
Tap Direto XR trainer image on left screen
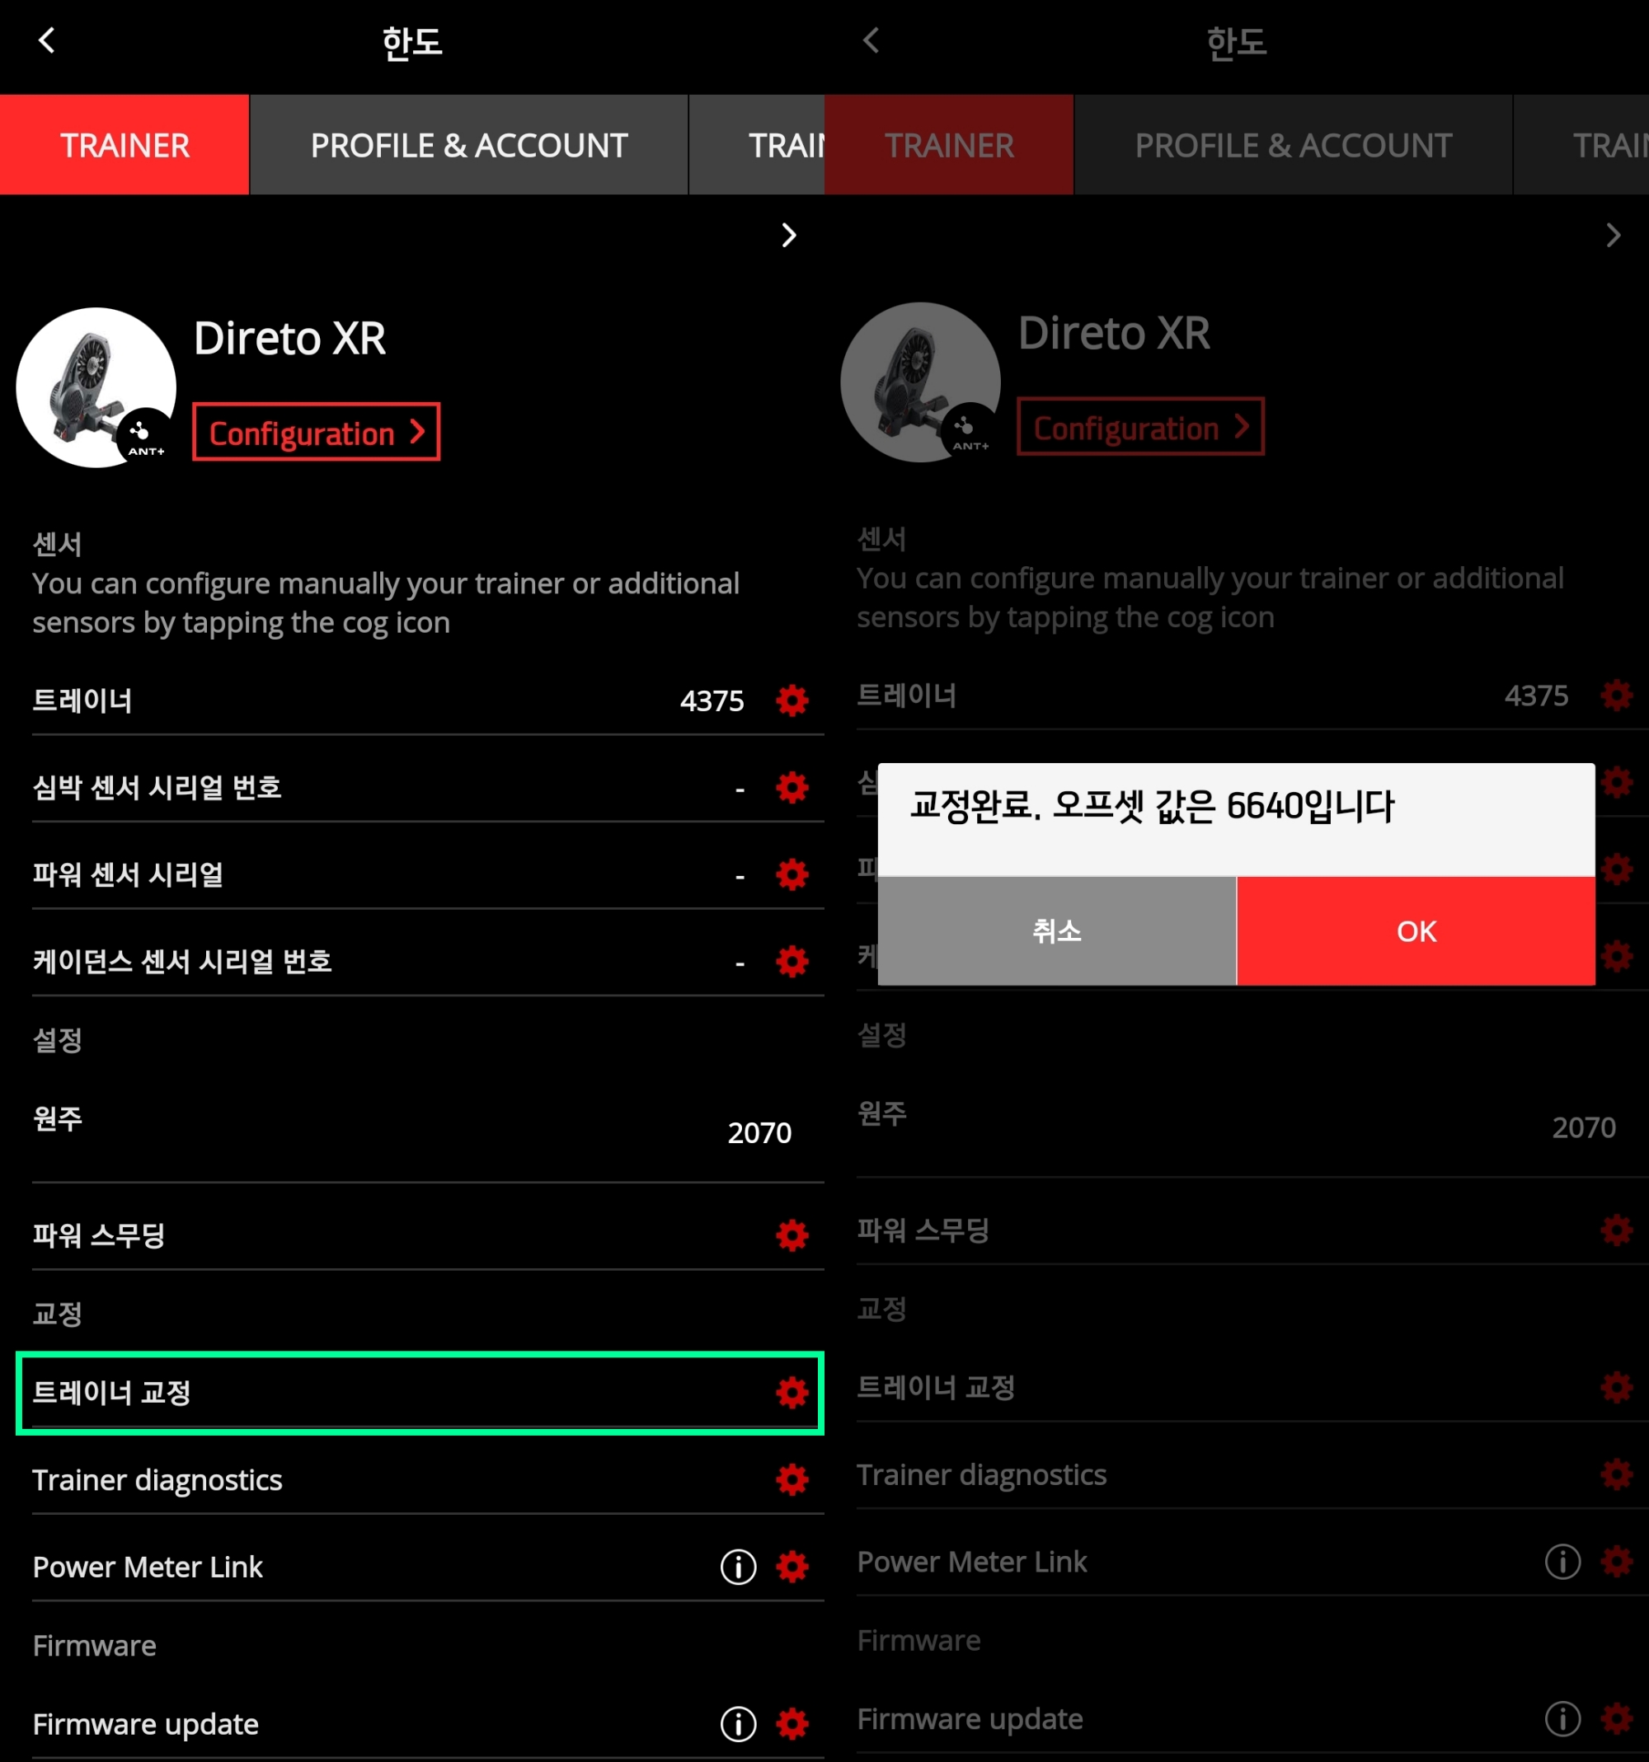[96, 387]
